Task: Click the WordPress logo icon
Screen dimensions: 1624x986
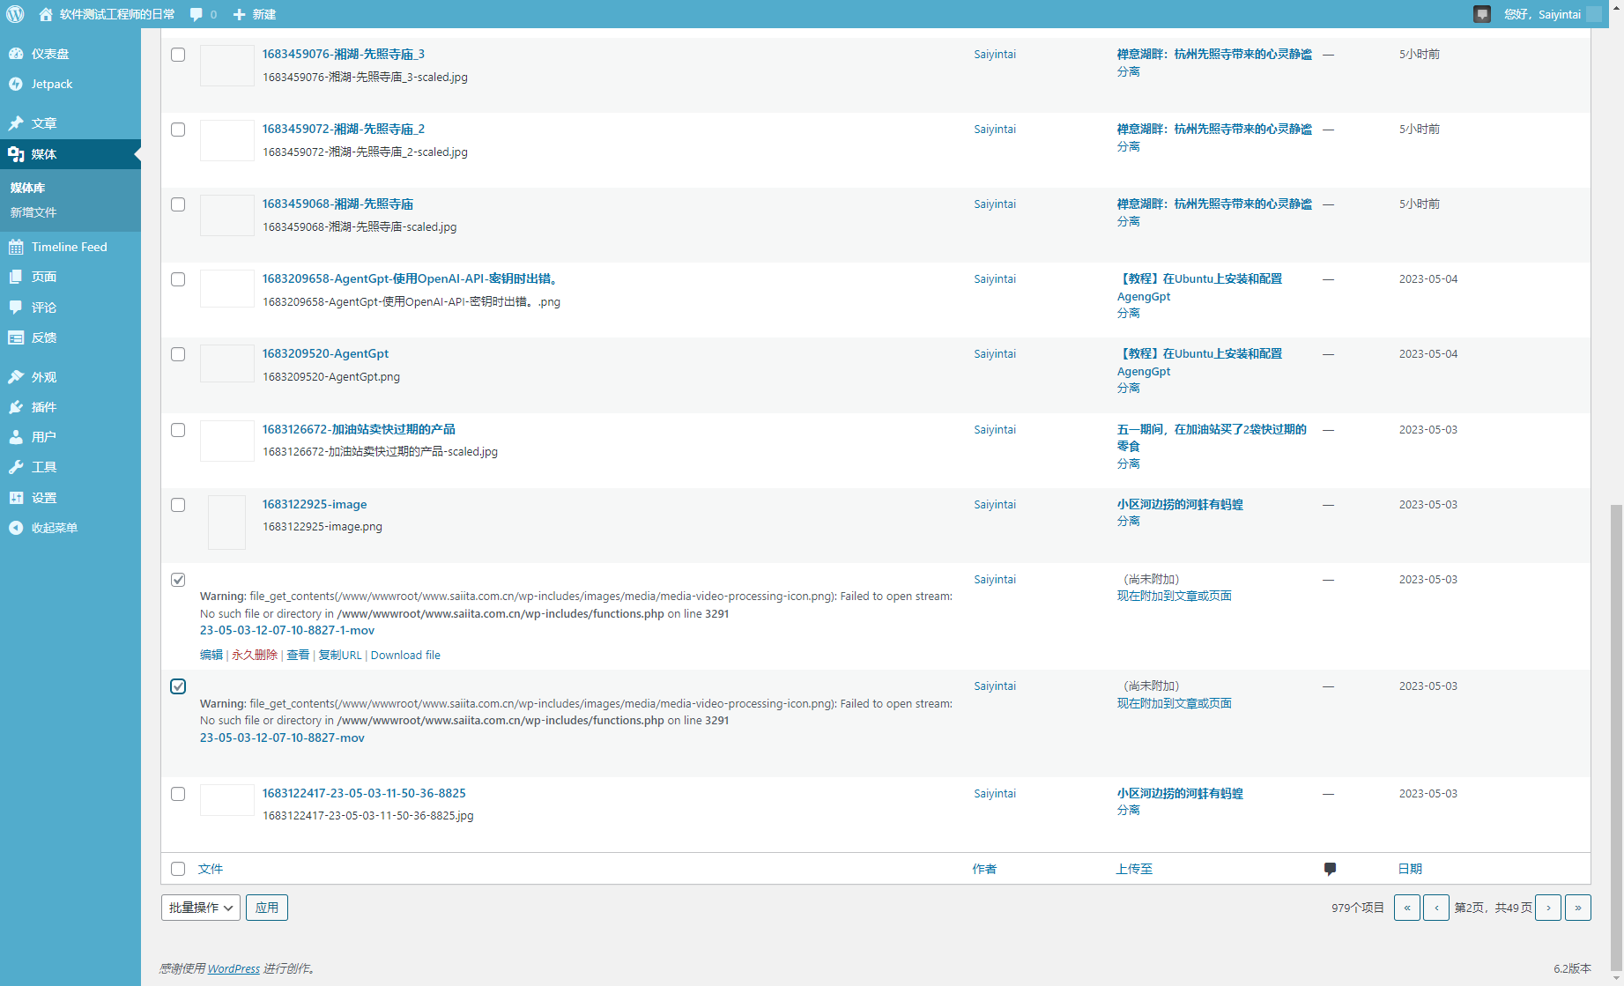Action: tap(15, 14)
